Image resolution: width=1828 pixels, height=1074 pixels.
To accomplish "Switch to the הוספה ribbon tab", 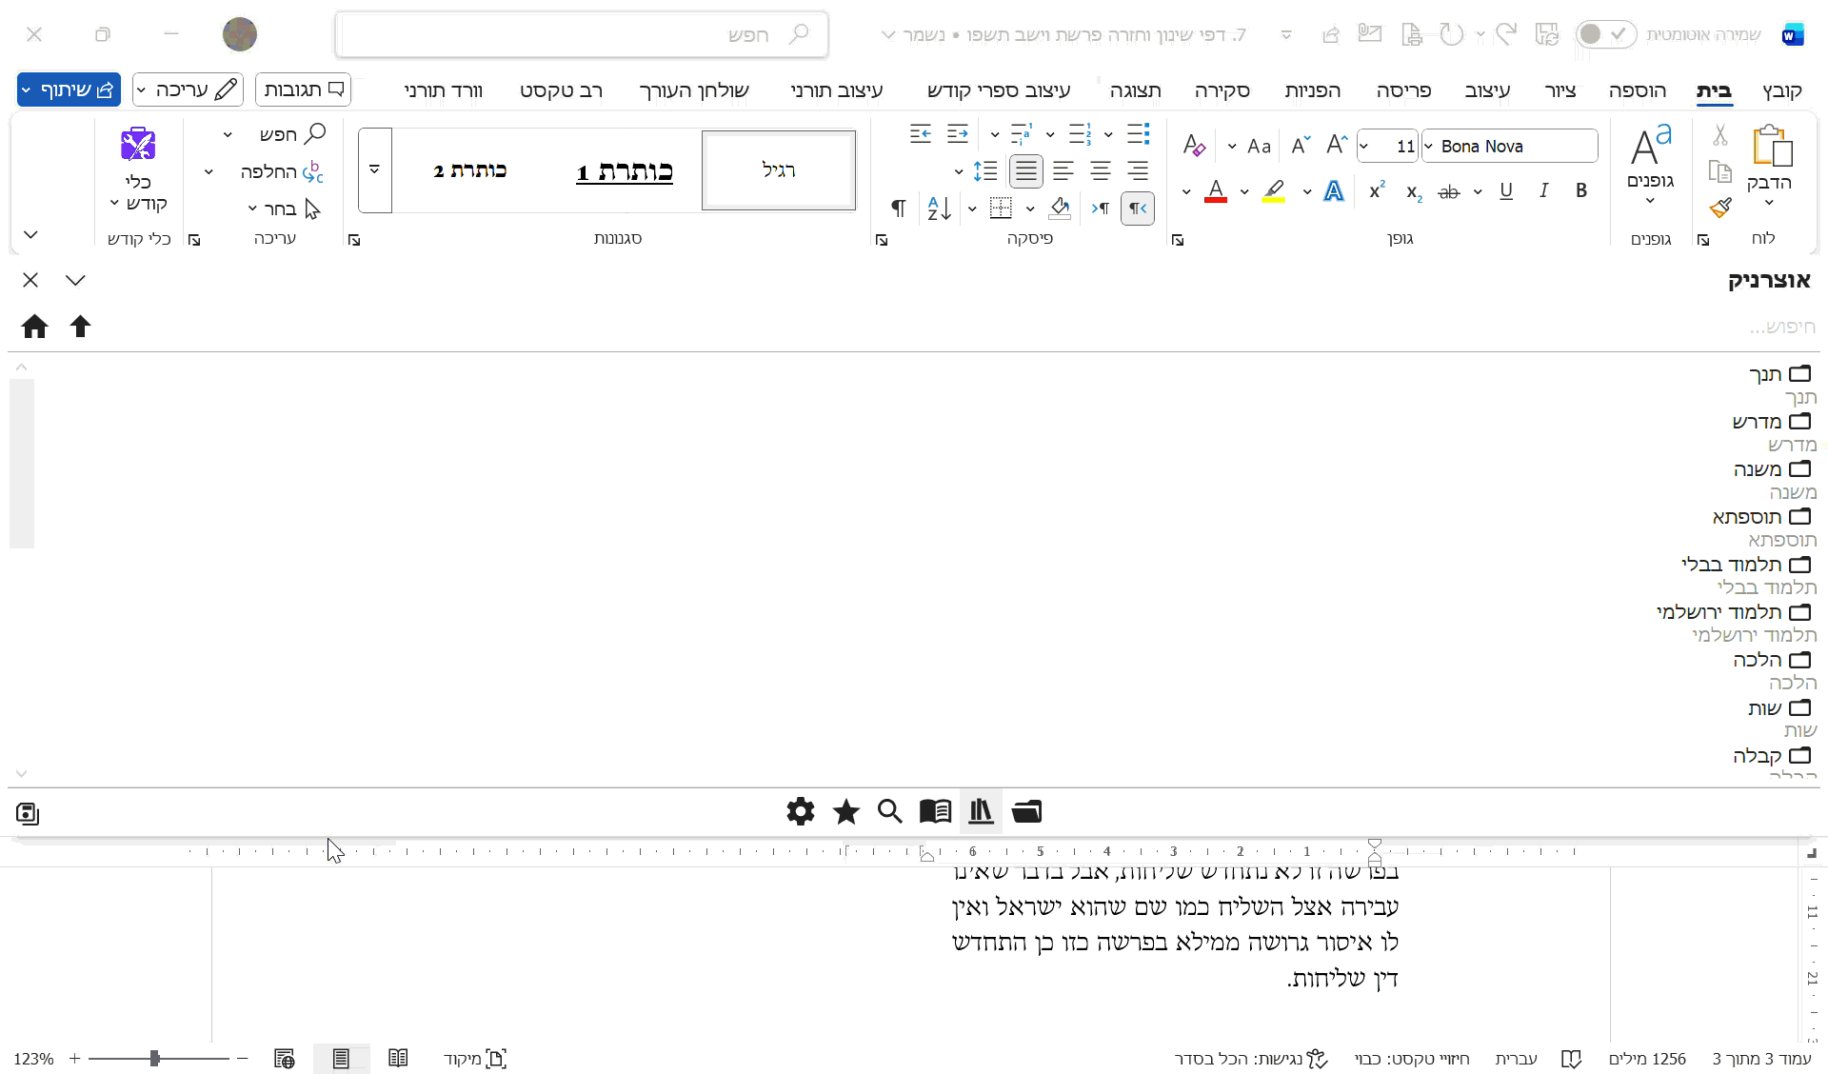I will (x=1637, y=90).
